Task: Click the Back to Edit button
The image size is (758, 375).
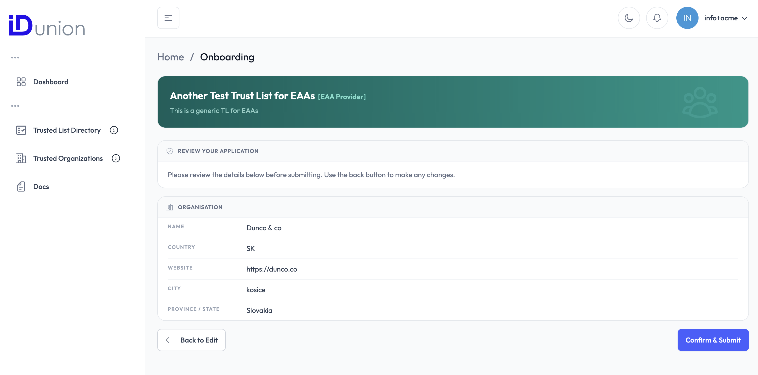Action: click(x=191, y=340)
